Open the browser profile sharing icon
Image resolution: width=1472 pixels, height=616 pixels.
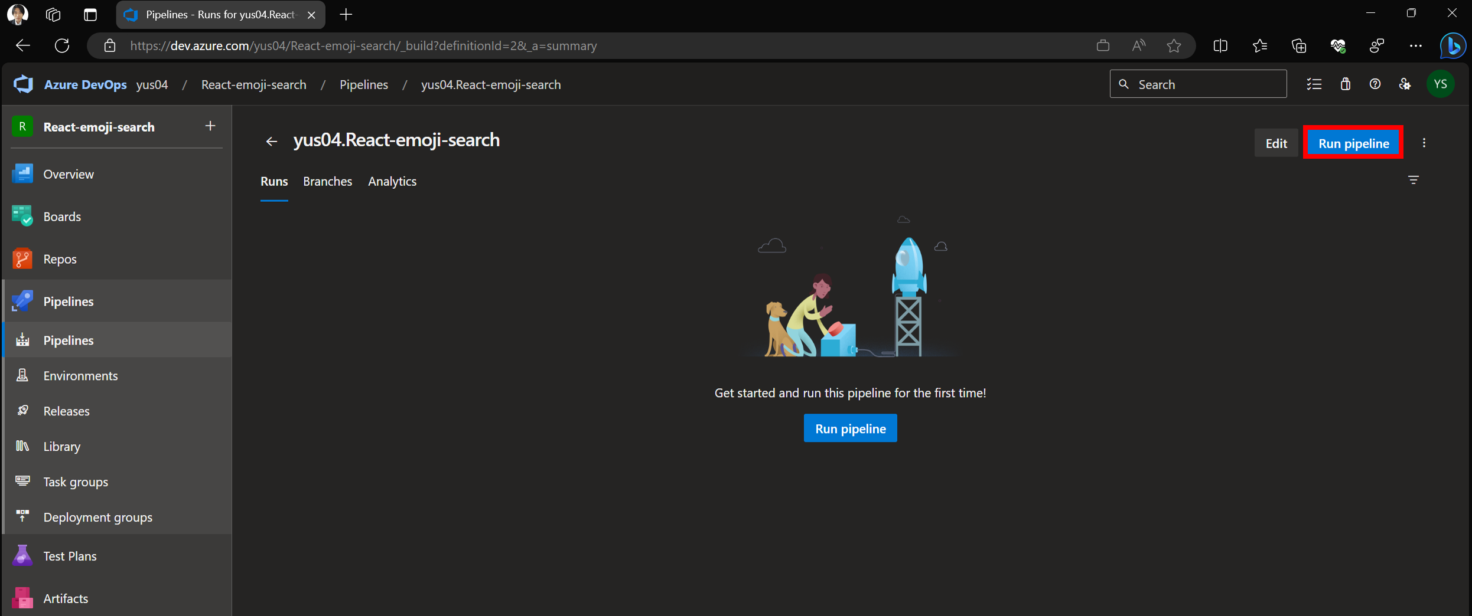1377,46
